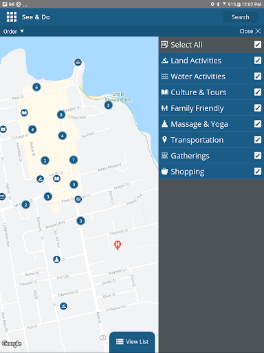Uncheck the Shopping checkbox

point(258,172)
